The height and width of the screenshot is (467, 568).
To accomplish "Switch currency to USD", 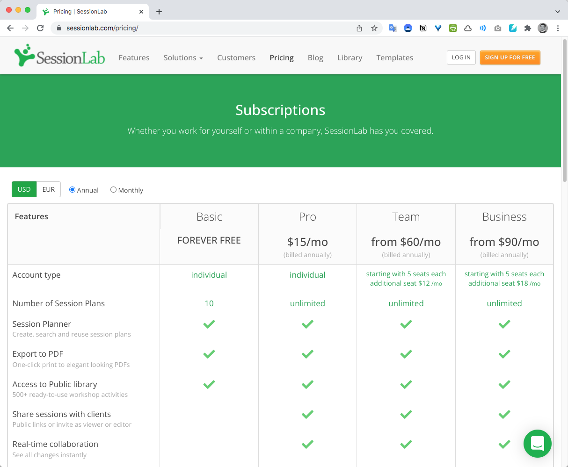I will 24,189.
